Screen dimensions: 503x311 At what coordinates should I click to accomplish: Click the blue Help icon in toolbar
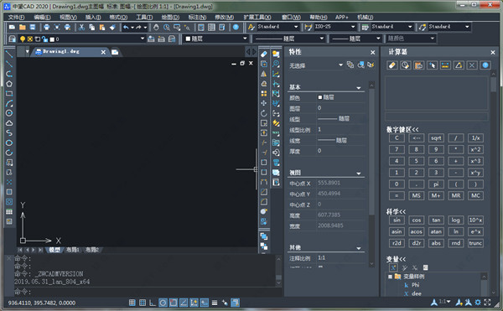pos(236,28)
